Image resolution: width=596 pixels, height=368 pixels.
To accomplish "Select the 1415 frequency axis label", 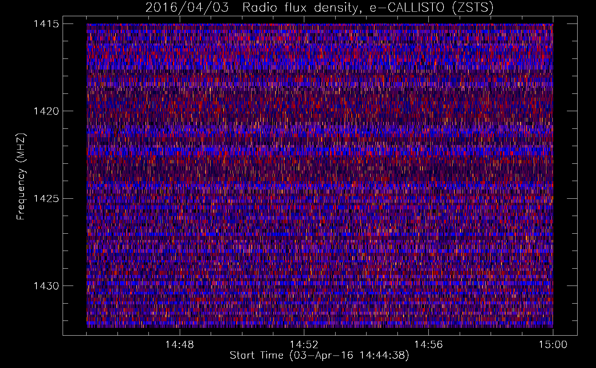I will coord(46,24).
